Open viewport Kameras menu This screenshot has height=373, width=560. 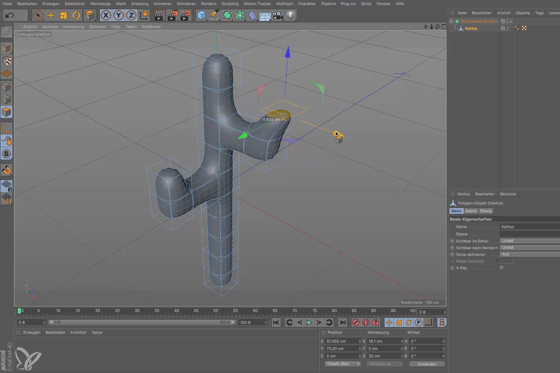(x=50, y=27)
